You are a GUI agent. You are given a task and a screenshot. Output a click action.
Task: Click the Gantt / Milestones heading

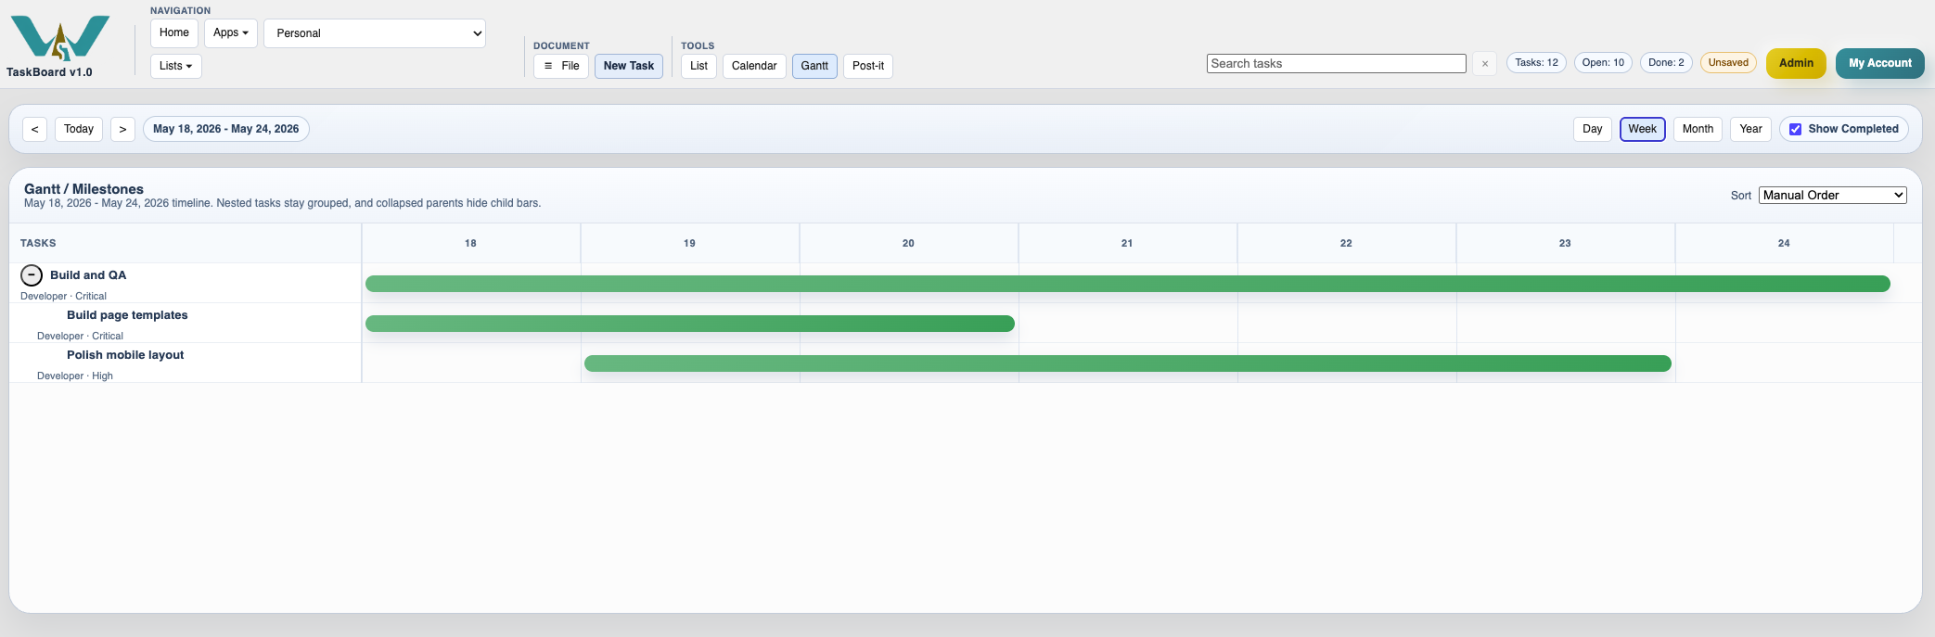click(x=83, y=189)
